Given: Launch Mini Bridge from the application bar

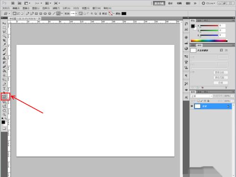Looking at the screenshot, I should coord(19,3).
